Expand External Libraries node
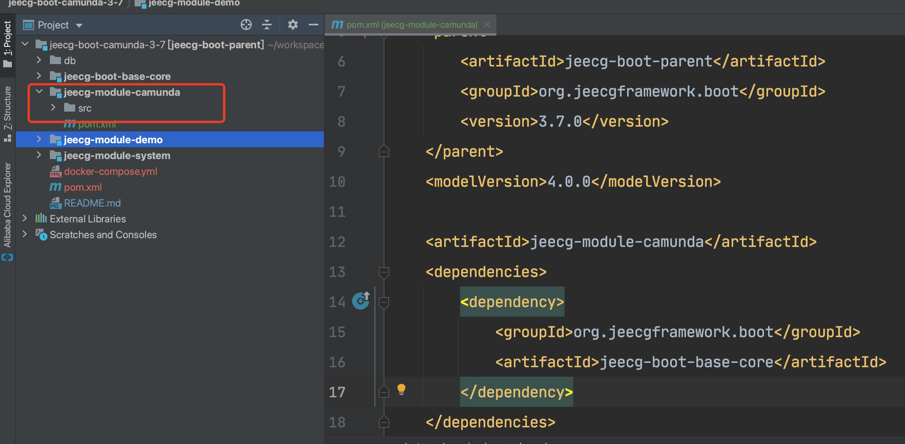Viewport: 905px width, 444px height. click(25, 218)
